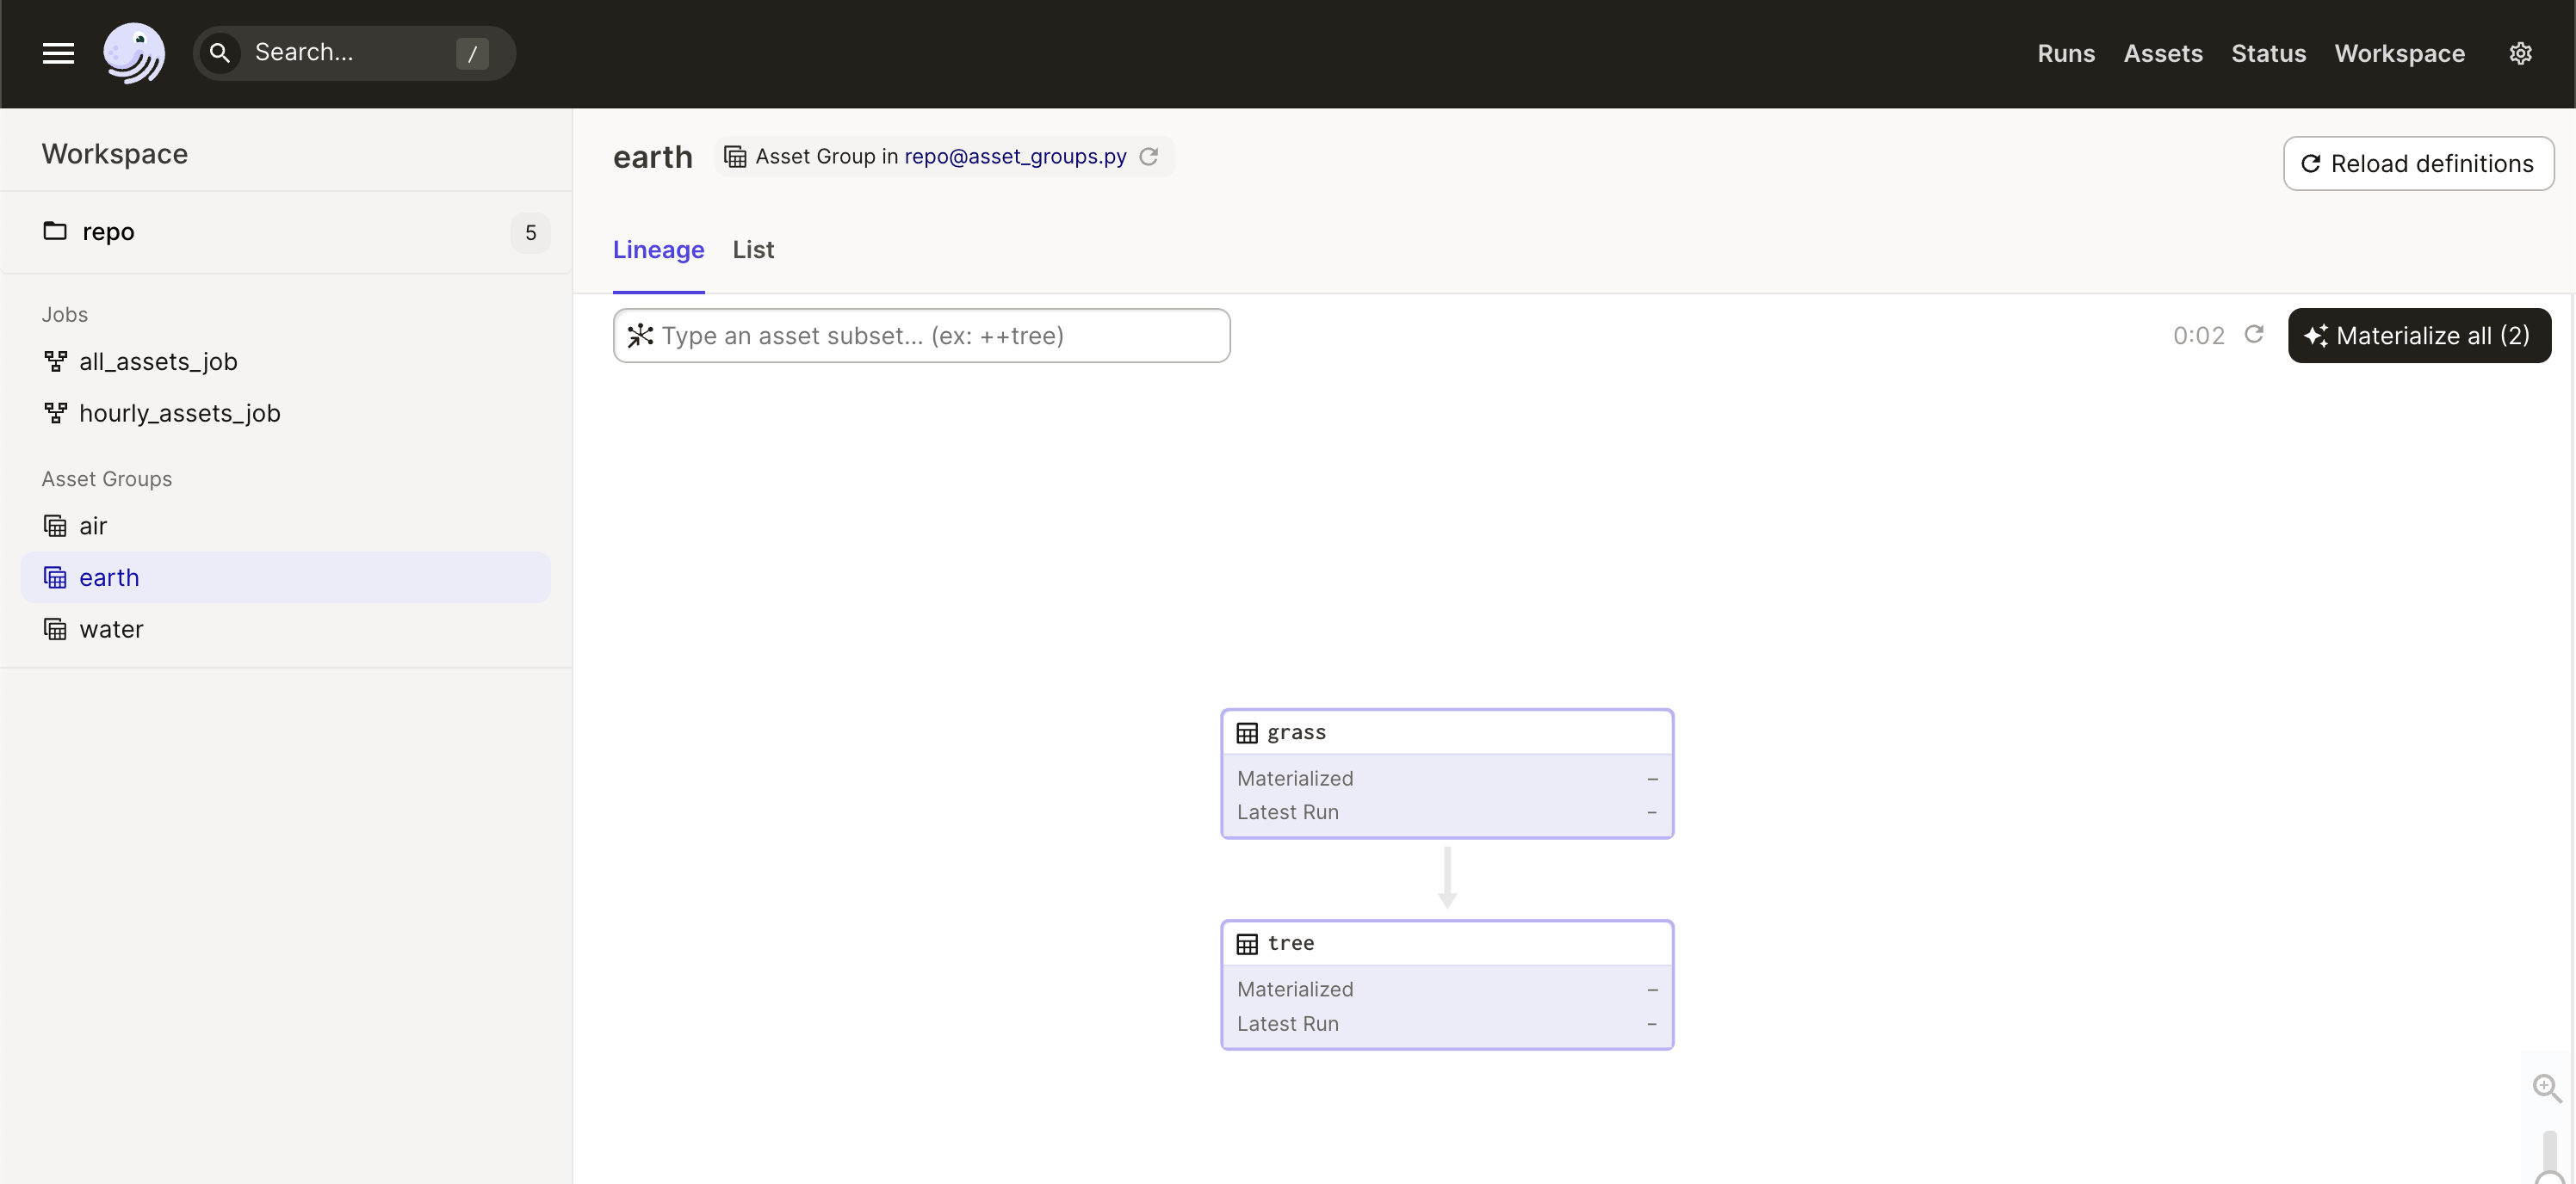
Task: Open the Status page
Action: click(2268, 53)
